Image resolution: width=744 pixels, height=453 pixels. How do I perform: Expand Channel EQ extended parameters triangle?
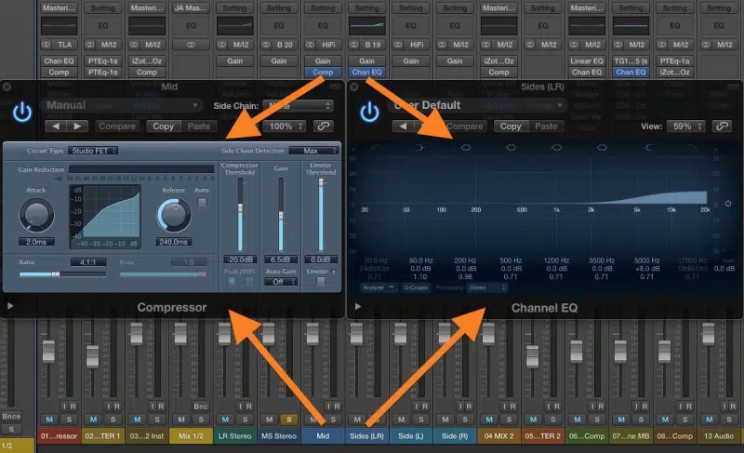(x=358, y=306)
